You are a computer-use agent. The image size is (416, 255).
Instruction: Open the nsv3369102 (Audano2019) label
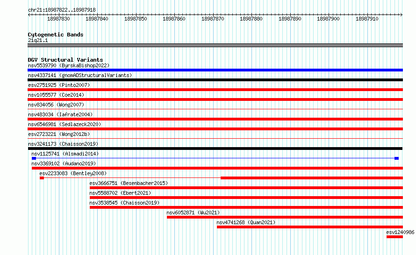pyautogui.click(x=64, y=163)
